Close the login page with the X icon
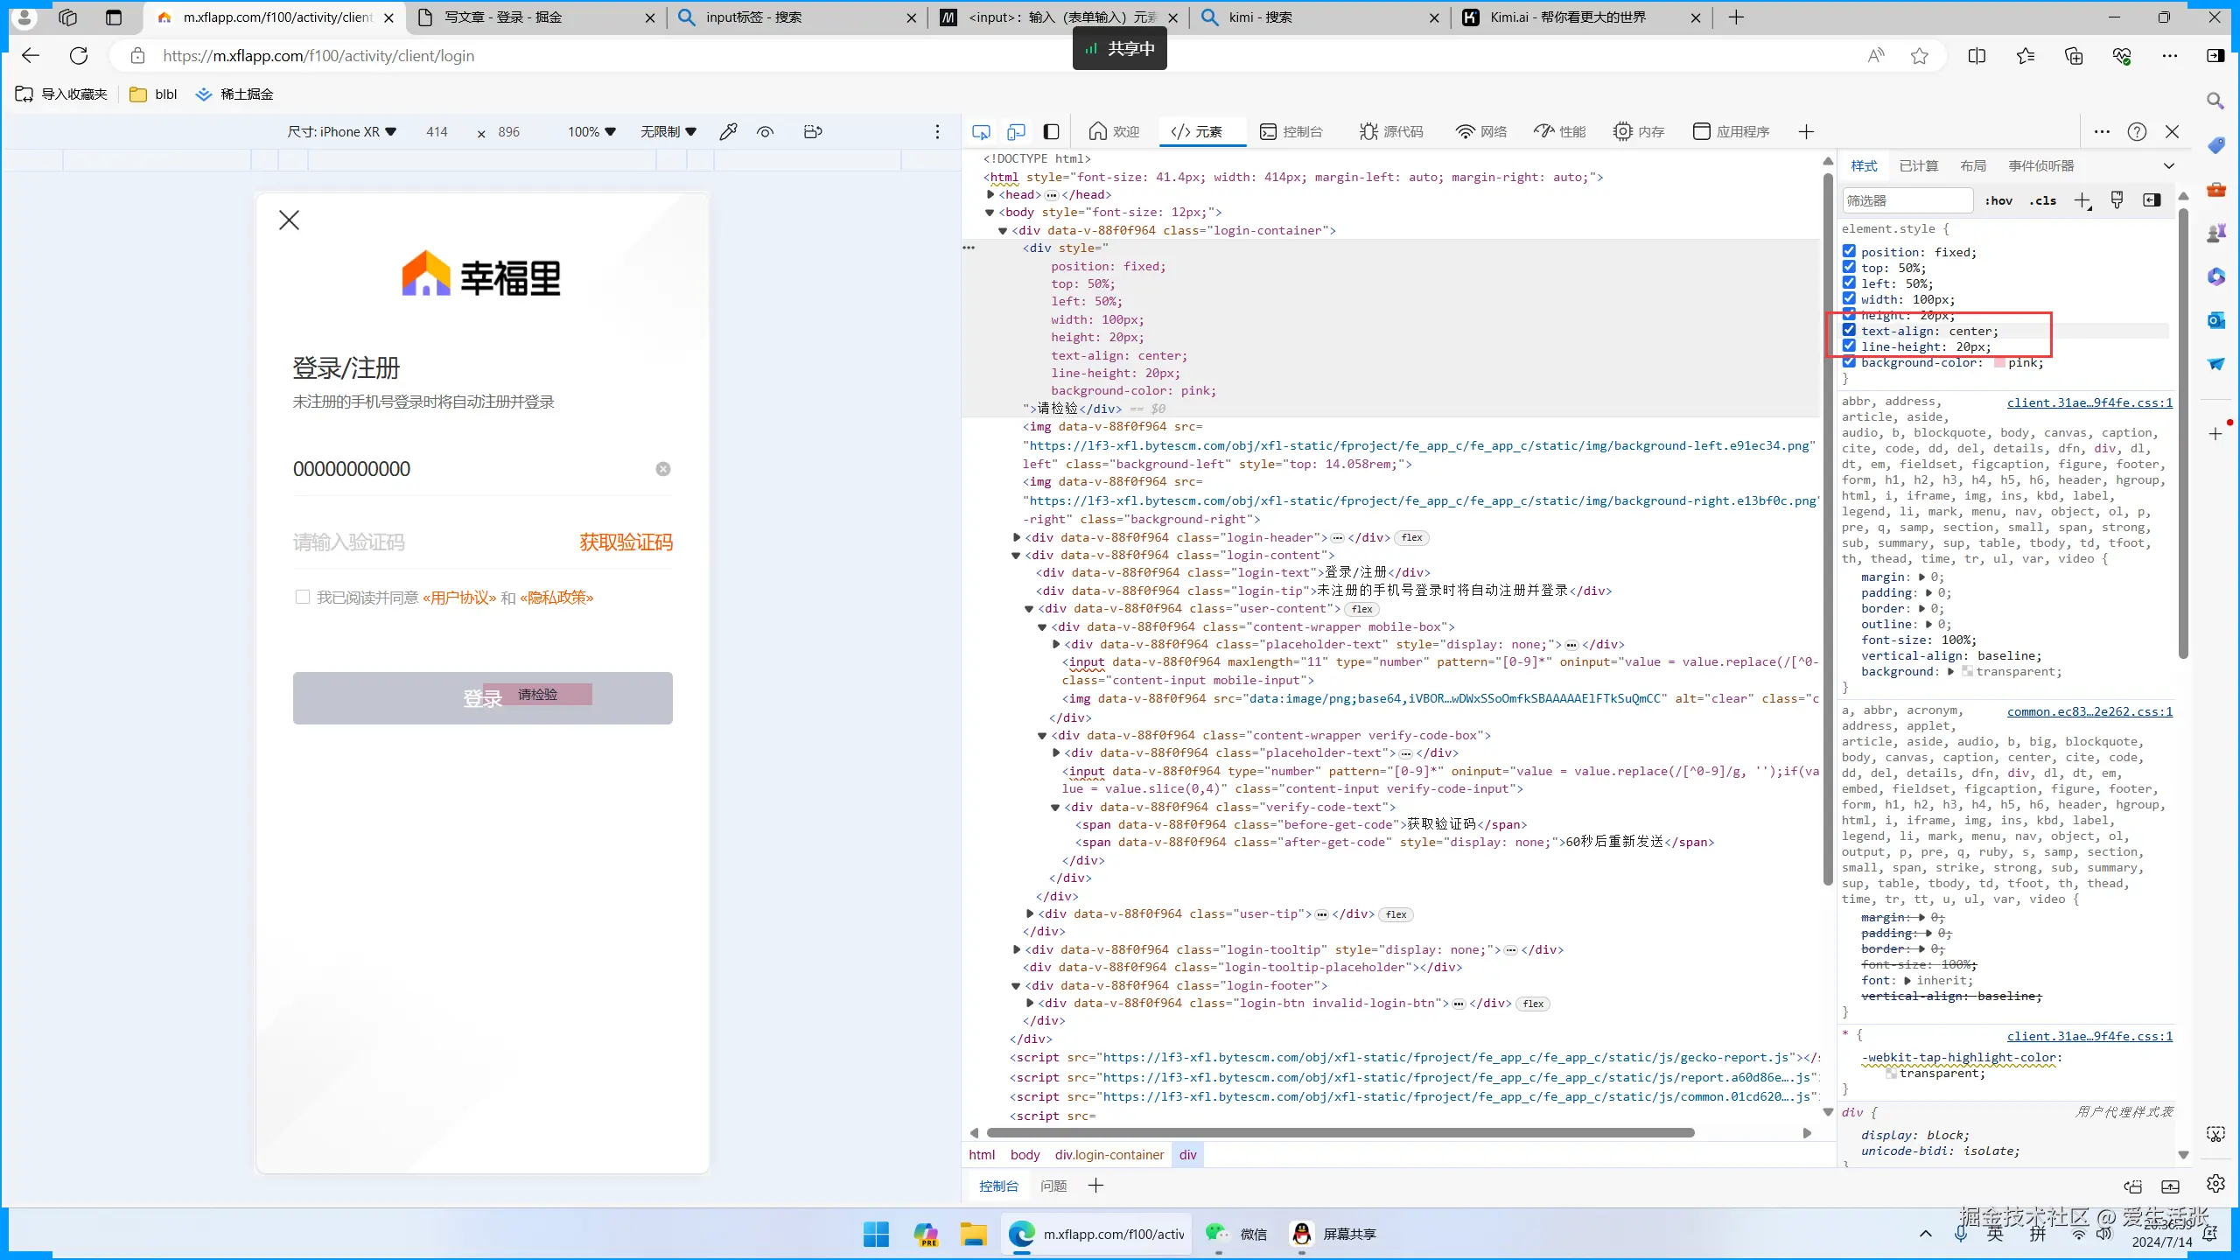This screenshot has width=2240, height=1260. coord(289,220)
